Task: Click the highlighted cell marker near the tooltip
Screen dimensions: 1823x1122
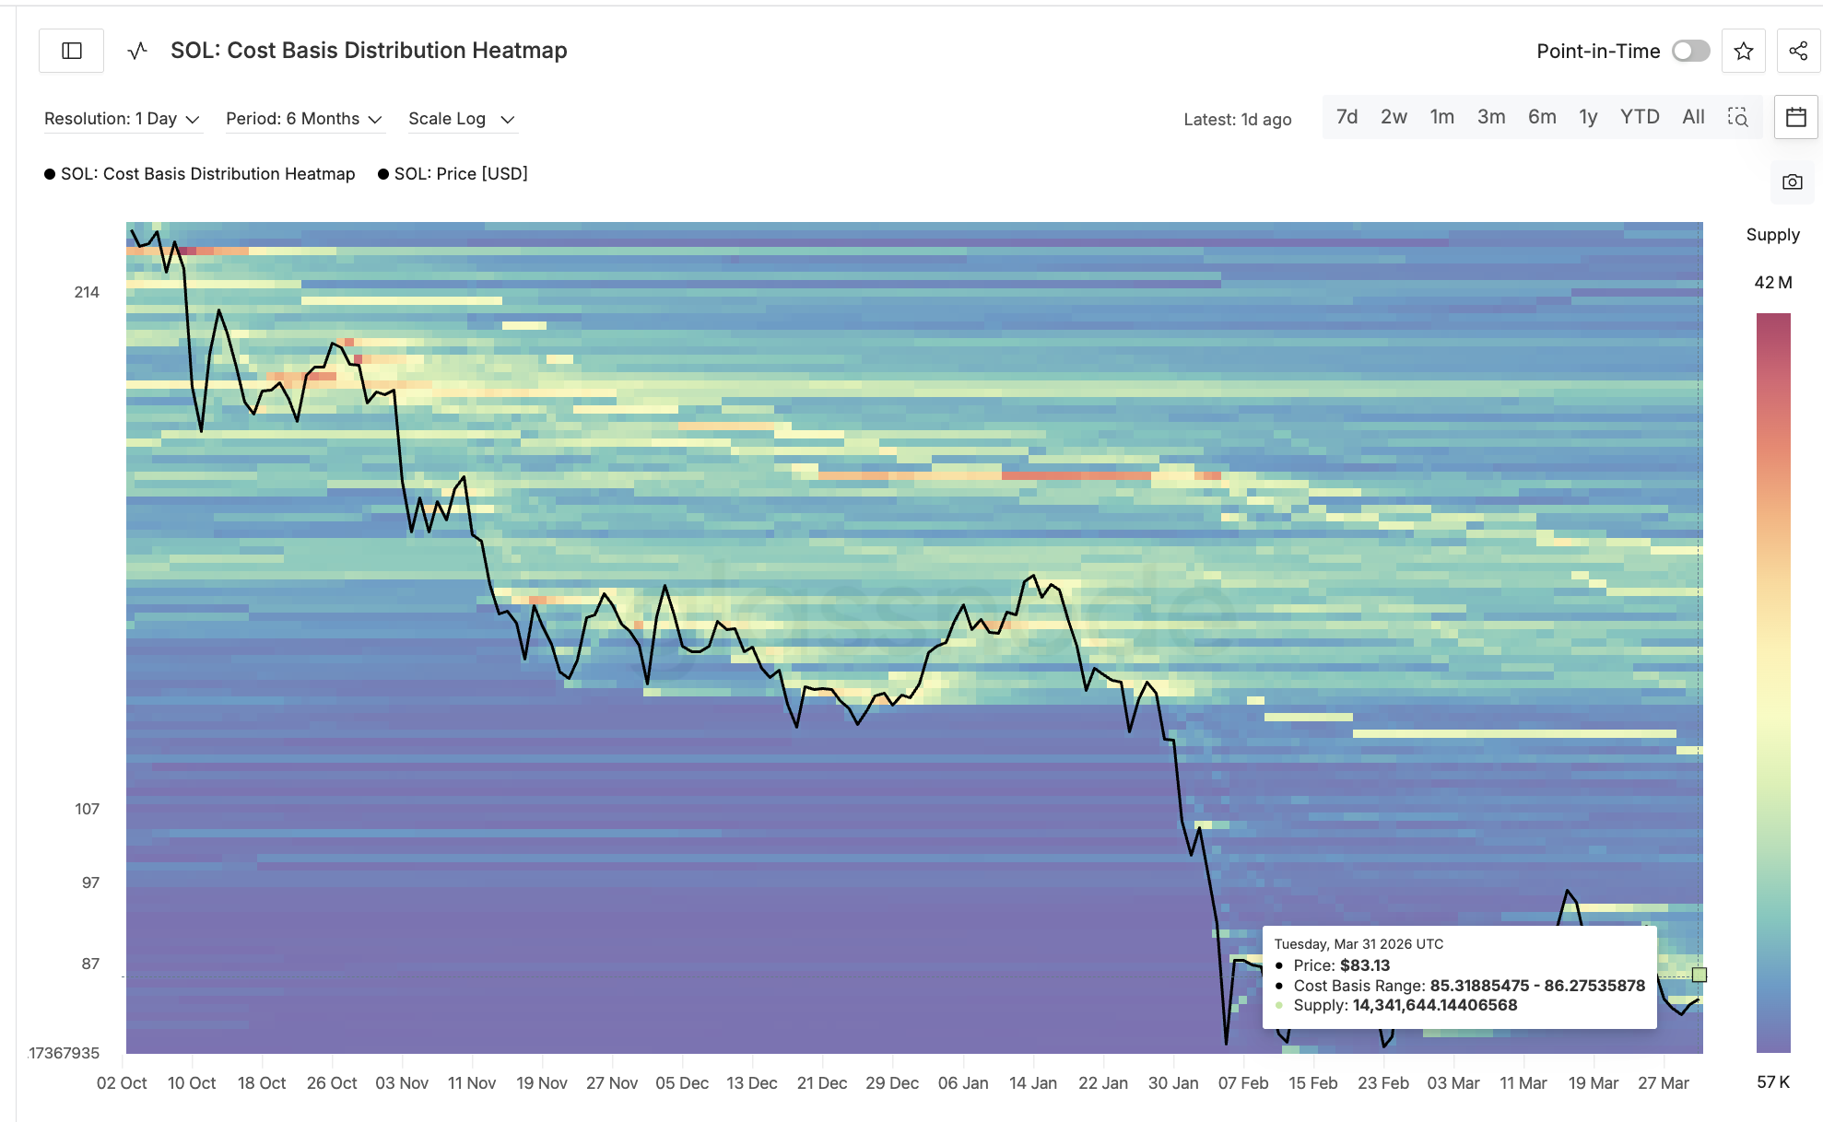Action: pos(1699,974)
